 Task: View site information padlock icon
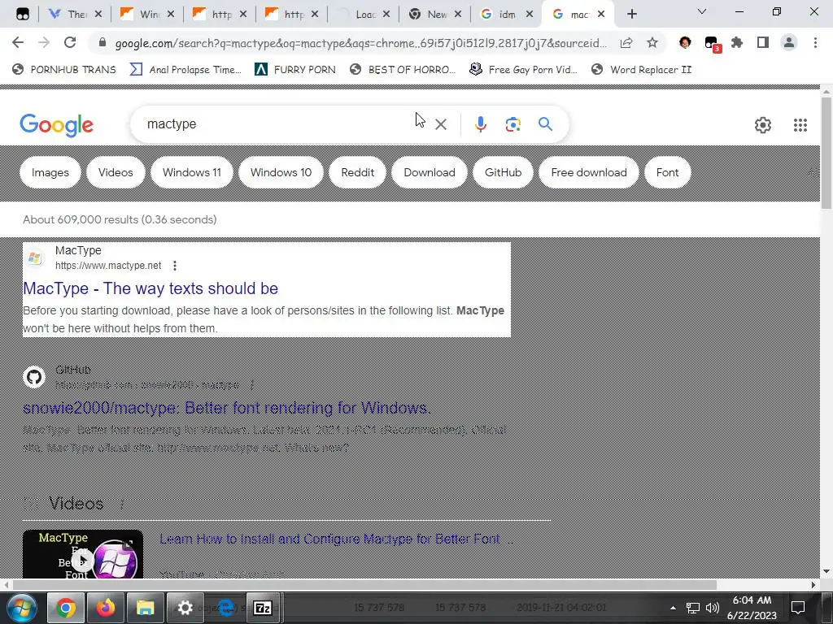(x=102, y=42)
